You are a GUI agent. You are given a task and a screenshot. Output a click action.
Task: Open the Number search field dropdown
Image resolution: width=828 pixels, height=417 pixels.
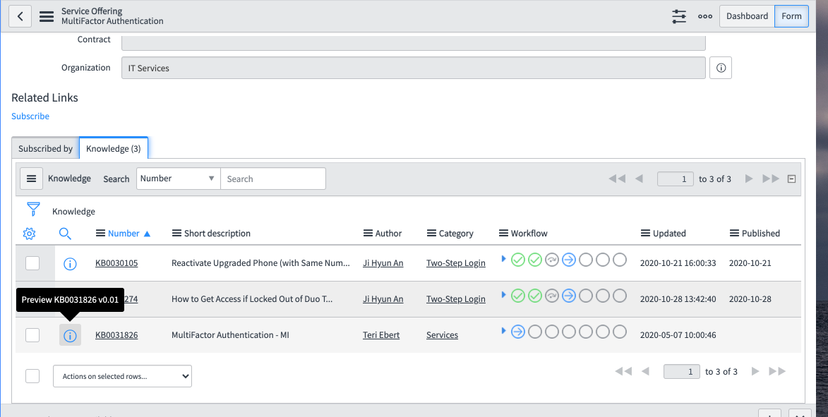[x=178, y=178]
